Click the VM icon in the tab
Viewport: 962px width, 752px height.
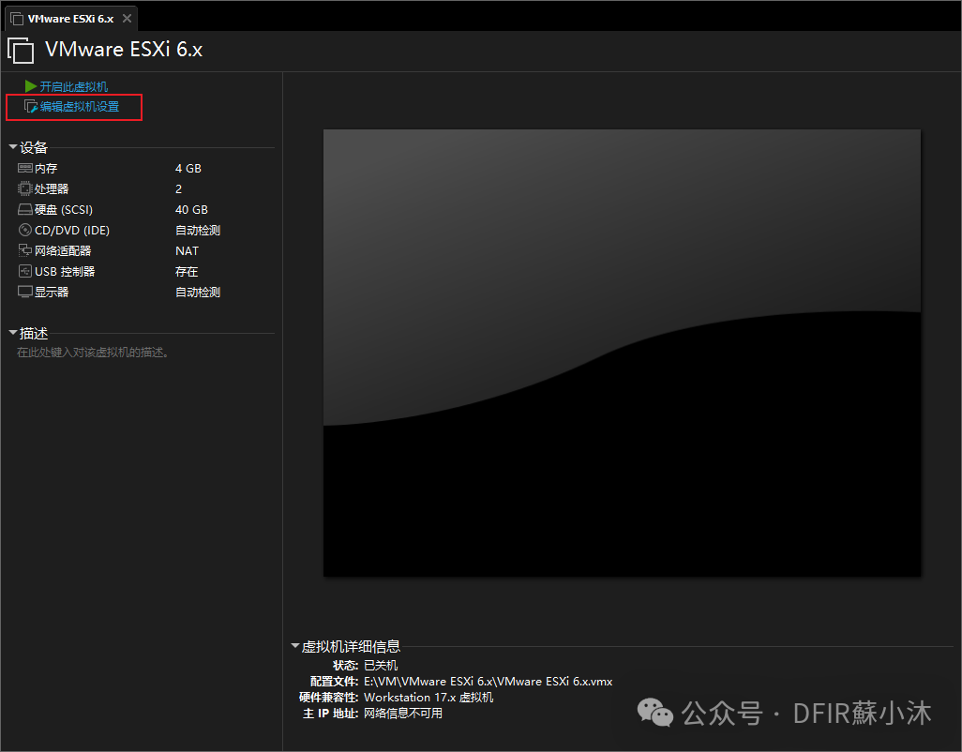click(17, 19)
